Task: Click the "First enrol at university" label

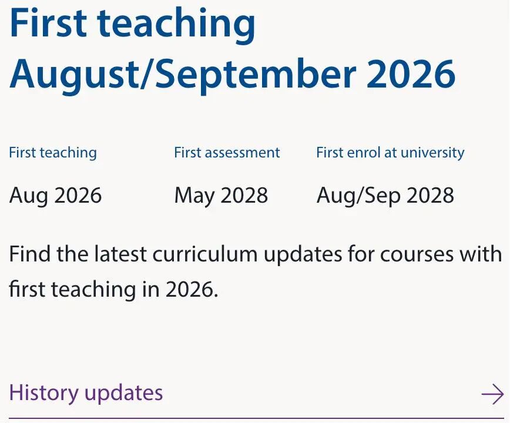Action: (x=390, y=153)
